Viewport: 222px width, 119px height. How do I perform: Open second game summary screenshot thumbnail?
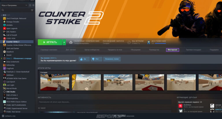(86, 82)
